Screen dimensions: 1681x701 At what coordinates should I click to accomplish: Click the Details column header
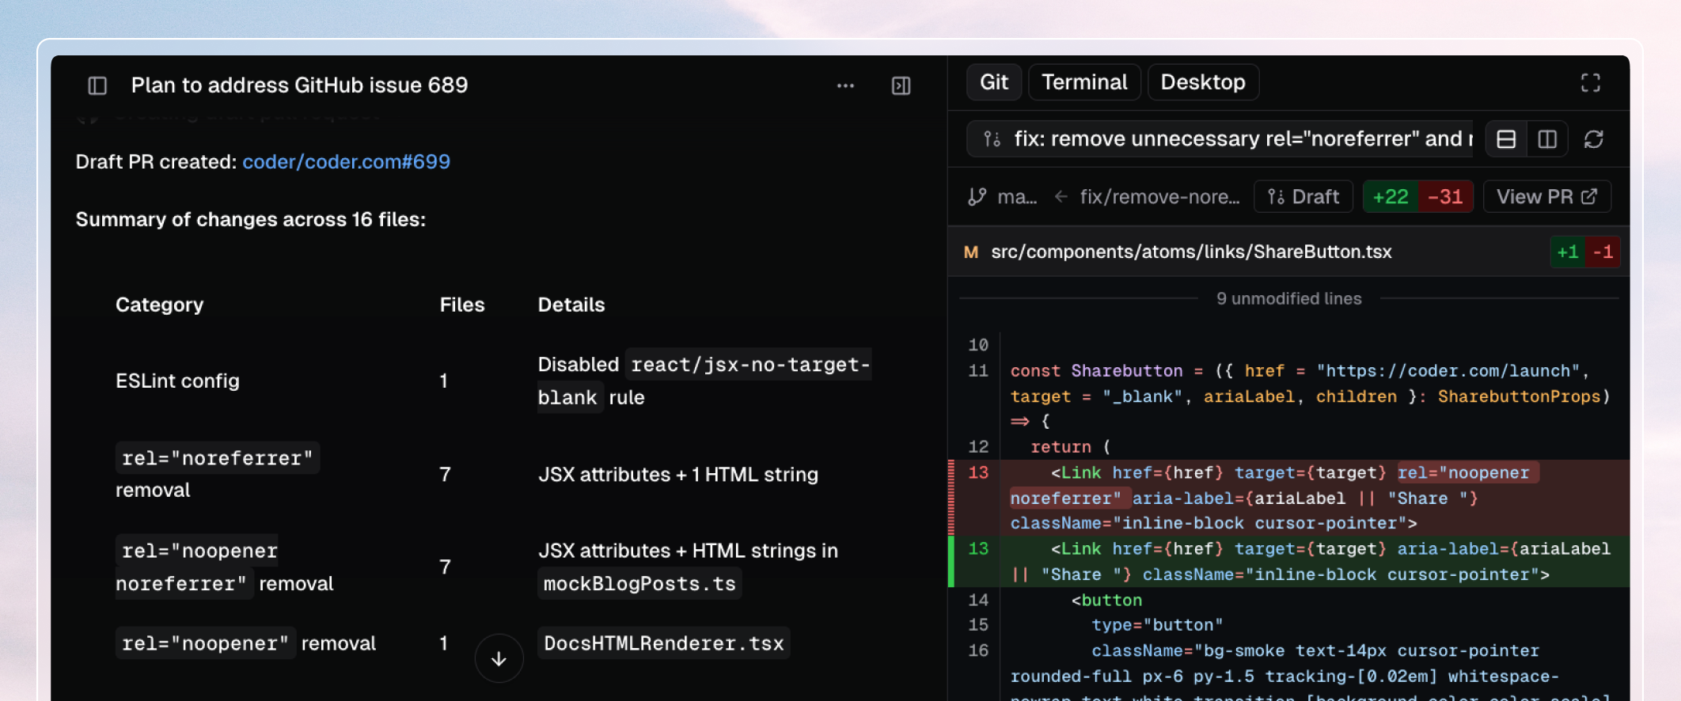pyautogui.click(x=571, y=305)
